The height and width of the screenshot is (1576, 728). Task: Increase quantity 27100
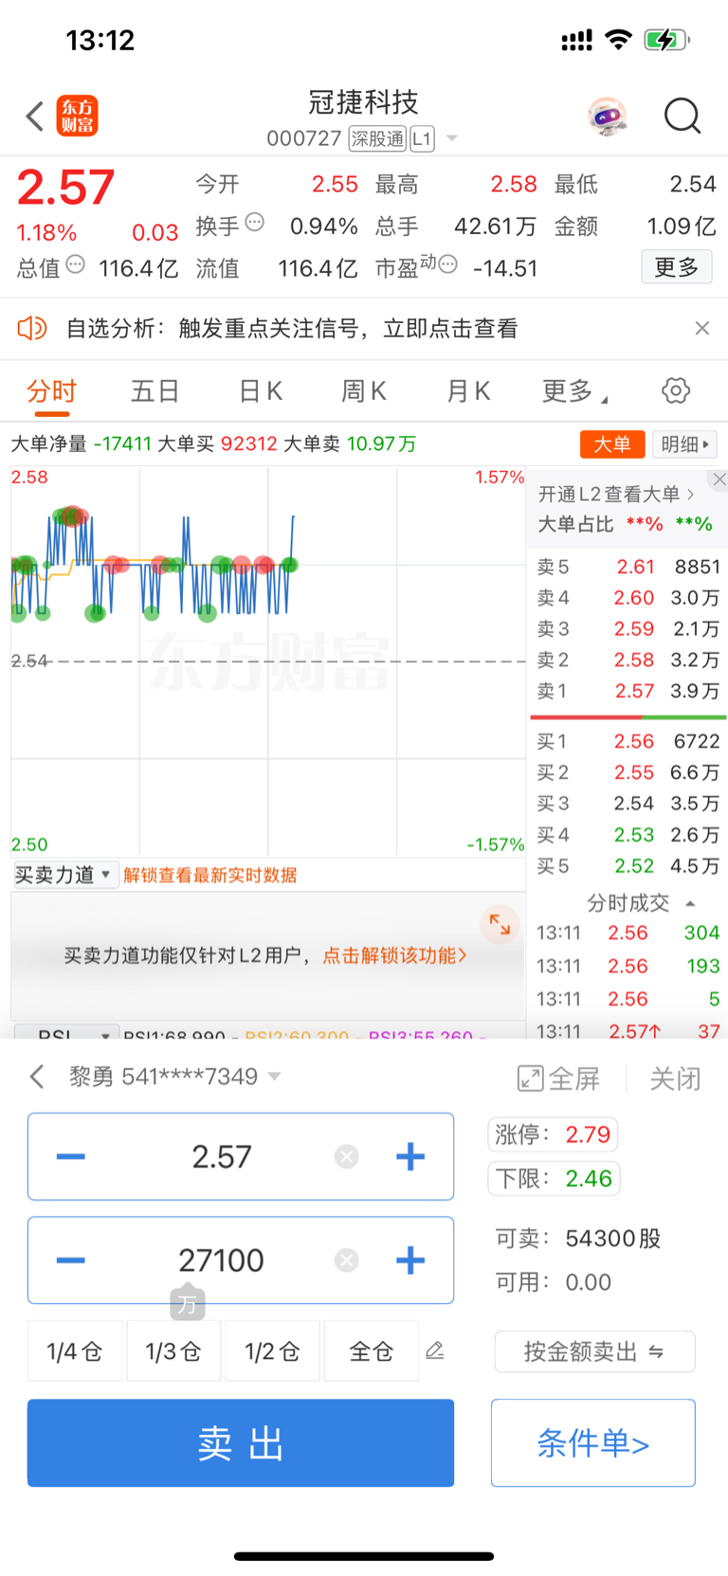(x=409, y=1260)
